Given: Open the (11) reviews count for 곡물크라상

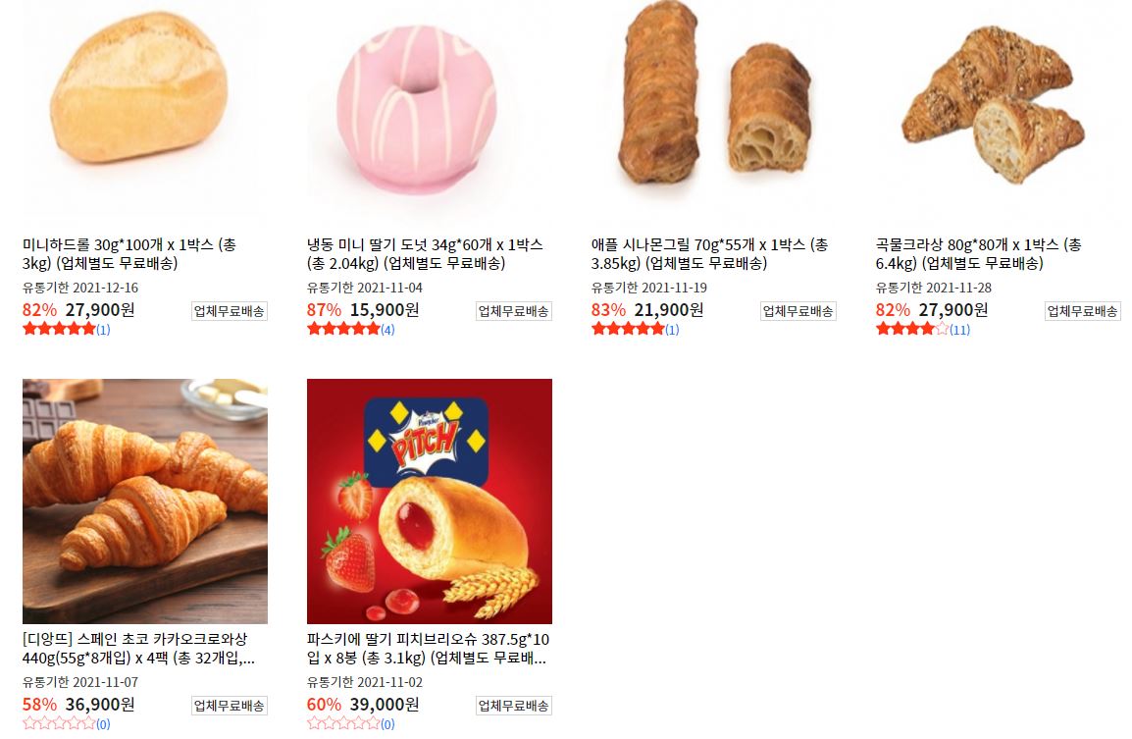Looking at the screenshot, I should 959,330.
